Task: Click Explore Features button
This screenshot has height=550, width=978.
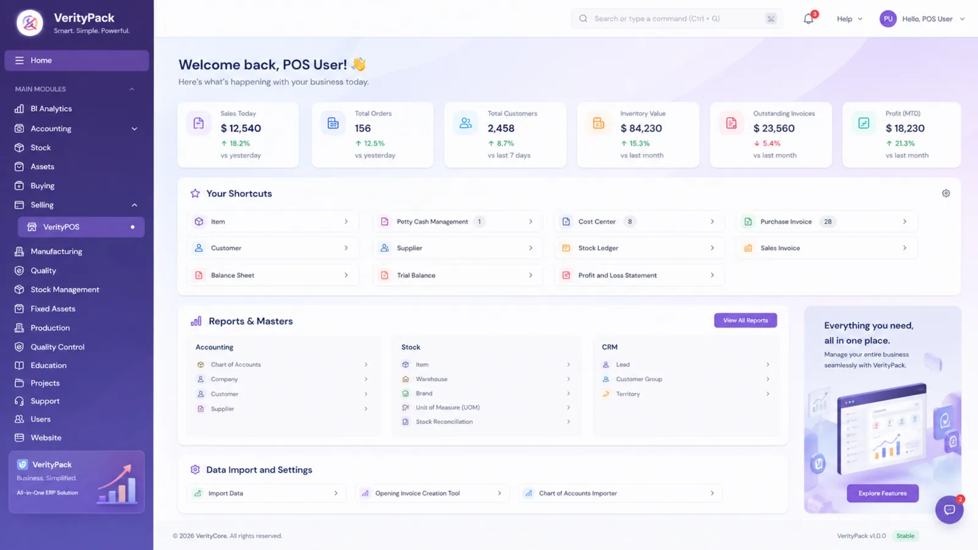Action: 882,493
